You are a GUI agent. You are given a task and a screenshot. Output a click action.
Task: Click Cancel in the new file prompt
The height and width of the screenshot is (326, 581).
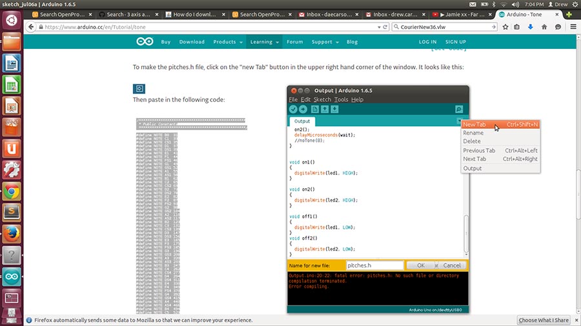coord(452,265)
